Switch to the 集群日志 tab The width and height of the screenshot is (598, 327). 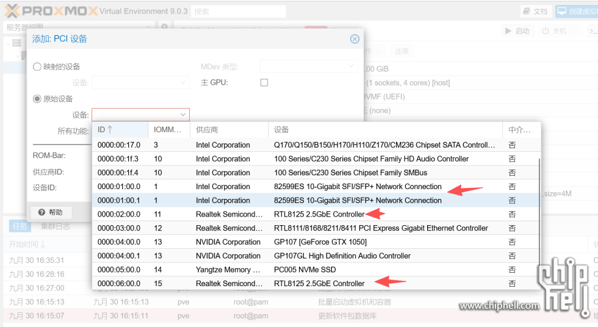[x=55, y=226]
